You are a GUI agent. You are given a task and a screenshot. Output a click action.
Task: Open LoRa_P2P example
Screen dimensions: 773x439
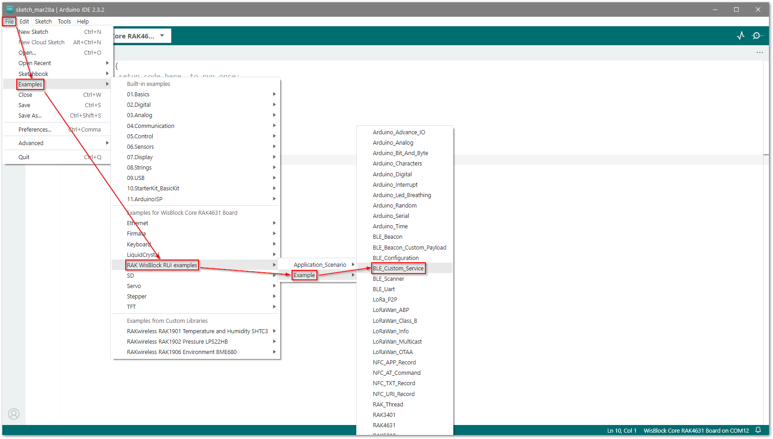pos(405,299)
